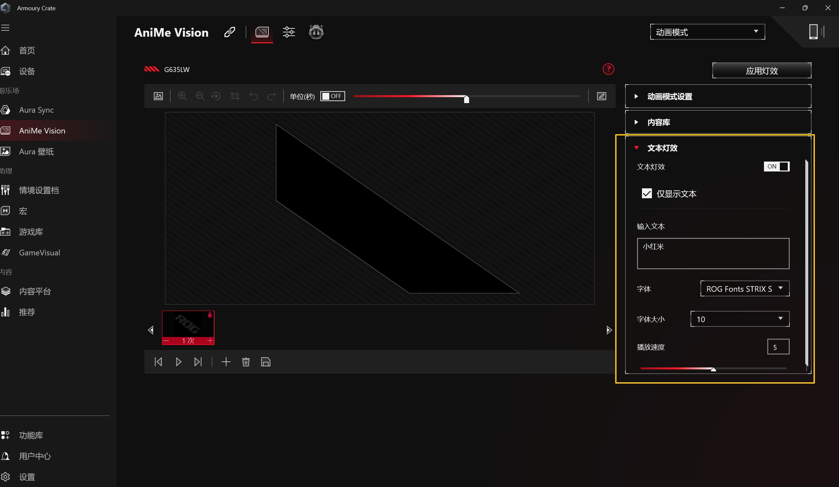Jump to last frame button

coord(198,362)
